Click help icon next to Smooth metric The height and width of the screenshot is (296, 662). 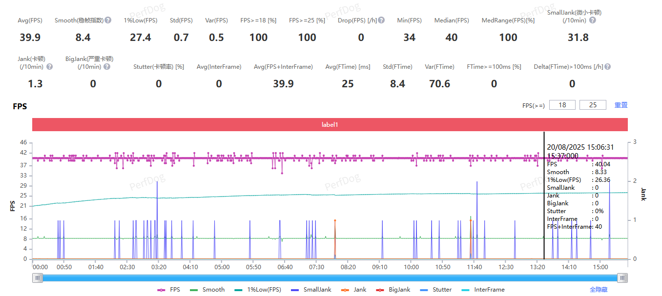coord(108,20)
